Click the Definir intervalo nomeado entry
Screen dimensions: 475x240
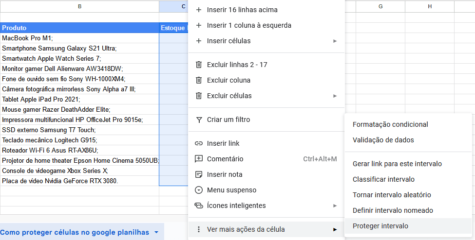[x=393, y=210]
